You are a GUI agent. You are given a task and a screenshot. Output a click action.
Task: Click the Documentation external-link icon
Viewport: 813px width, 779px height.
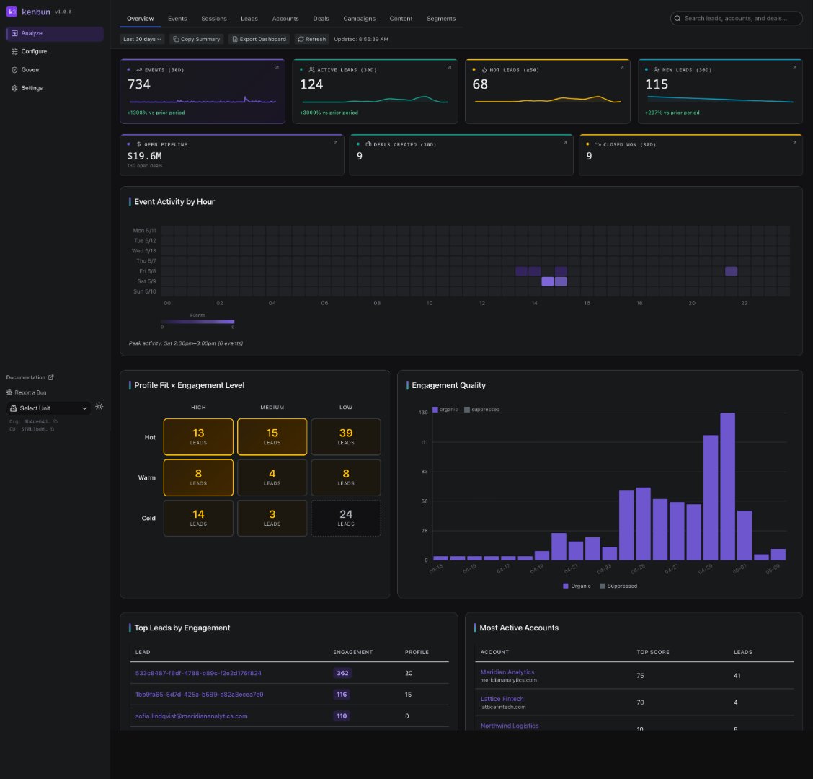point(50,377)
